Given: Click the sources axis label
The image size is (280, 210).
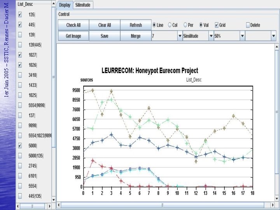Looking at the screenshot, I should point(87,80).
